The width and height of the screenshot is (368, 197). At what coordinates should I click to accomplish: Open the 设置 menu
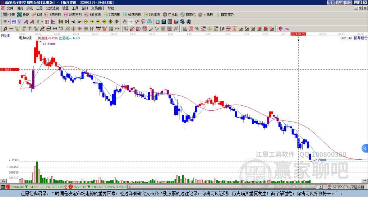coord(65,8)
